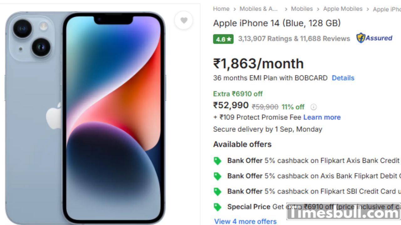Click the wishlist heart icon

[184, 20]
